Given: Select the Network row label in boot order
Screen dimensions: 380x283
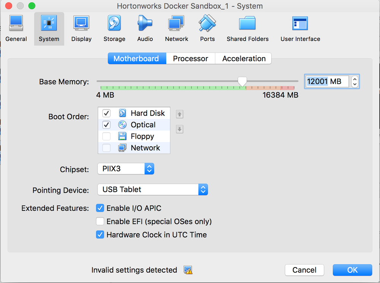Looking at the screenshot, I should [145, 148].
